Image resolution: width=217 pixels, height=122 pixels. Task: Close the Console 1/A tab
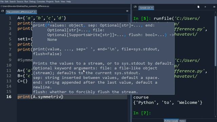click(152, 8)
